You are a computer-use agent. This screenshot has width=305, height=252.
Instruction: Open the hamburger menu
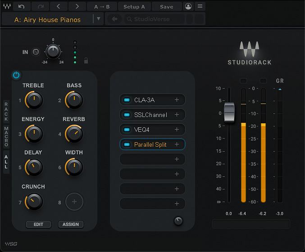coord(200,6)
